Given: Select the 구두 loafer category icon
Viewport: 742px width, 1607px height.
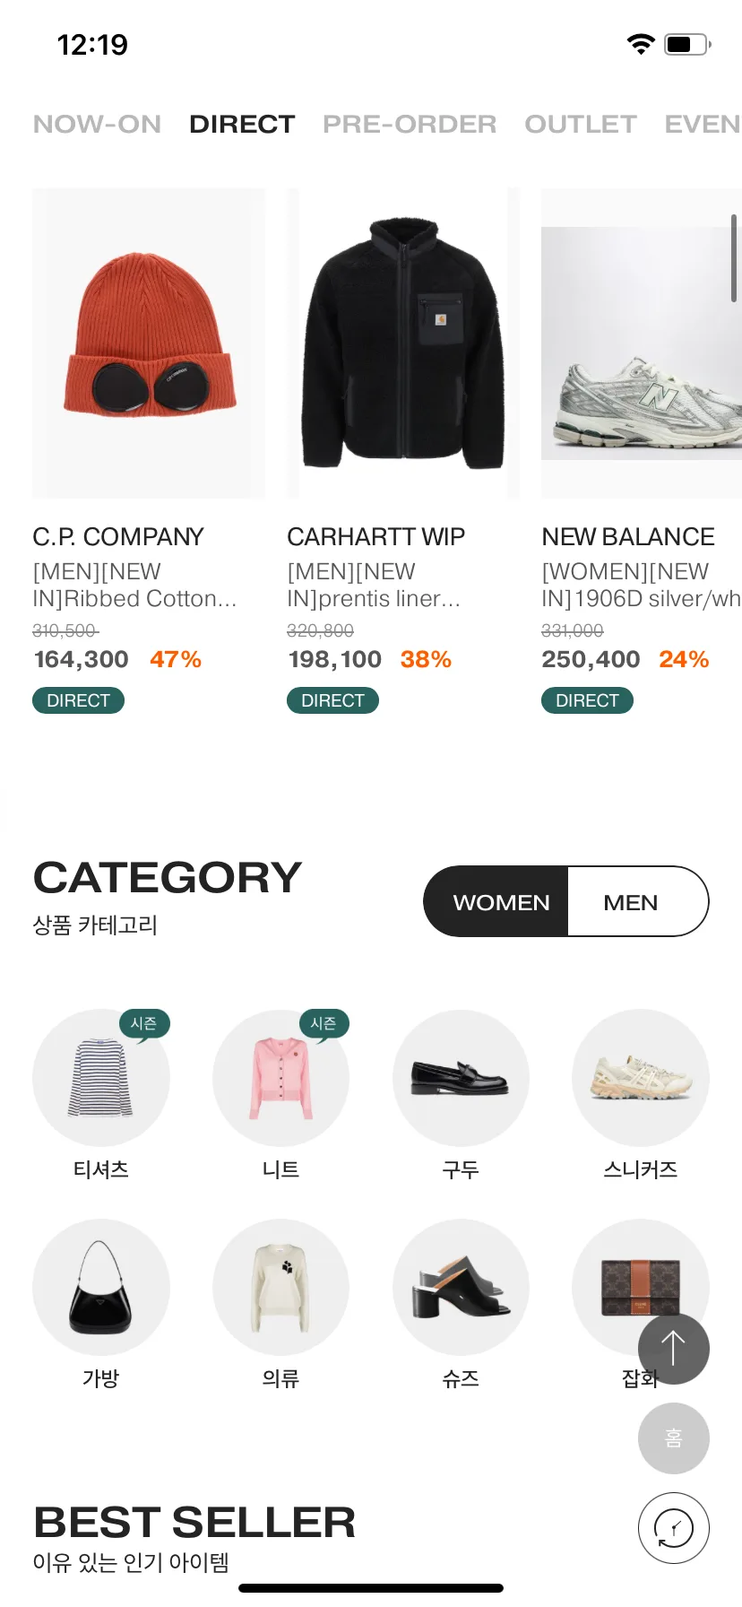Looking at the screenshot, I should click(461, 1078).
